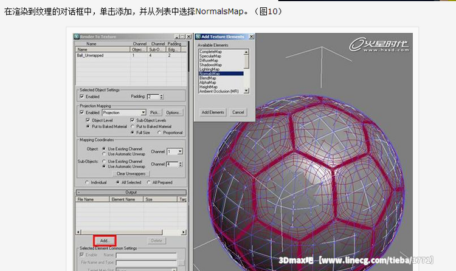456x271 pixels.
Task: Select NormalsMap in Available Elements
Action: [221, 74]
